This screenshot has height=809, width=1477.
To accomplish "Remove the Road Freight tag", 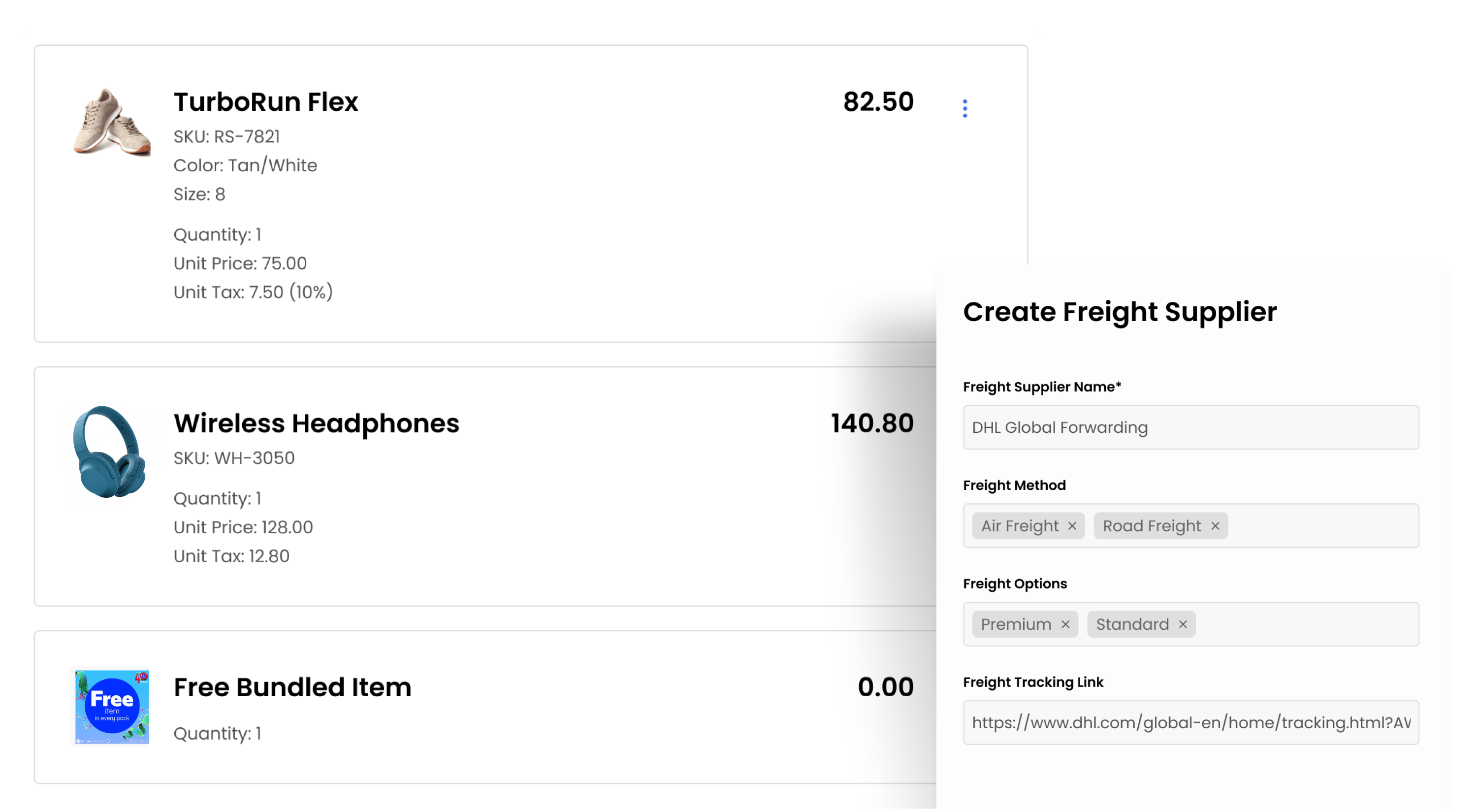I will pos(1215,526).
